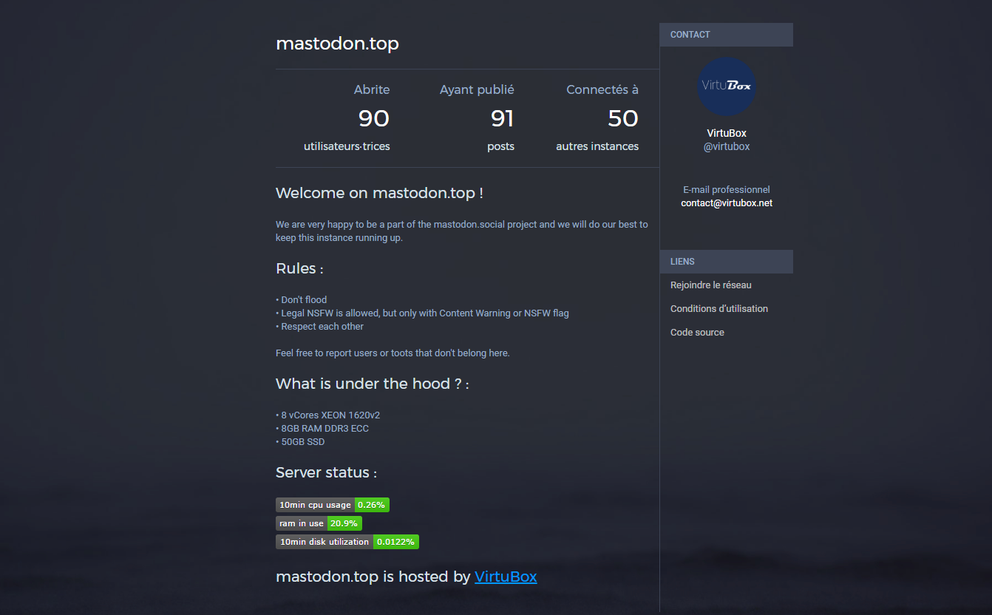992x615 pixels.
Task: Click the 8 vCores XEON 1620v2 line
Action: click(327, 415)
